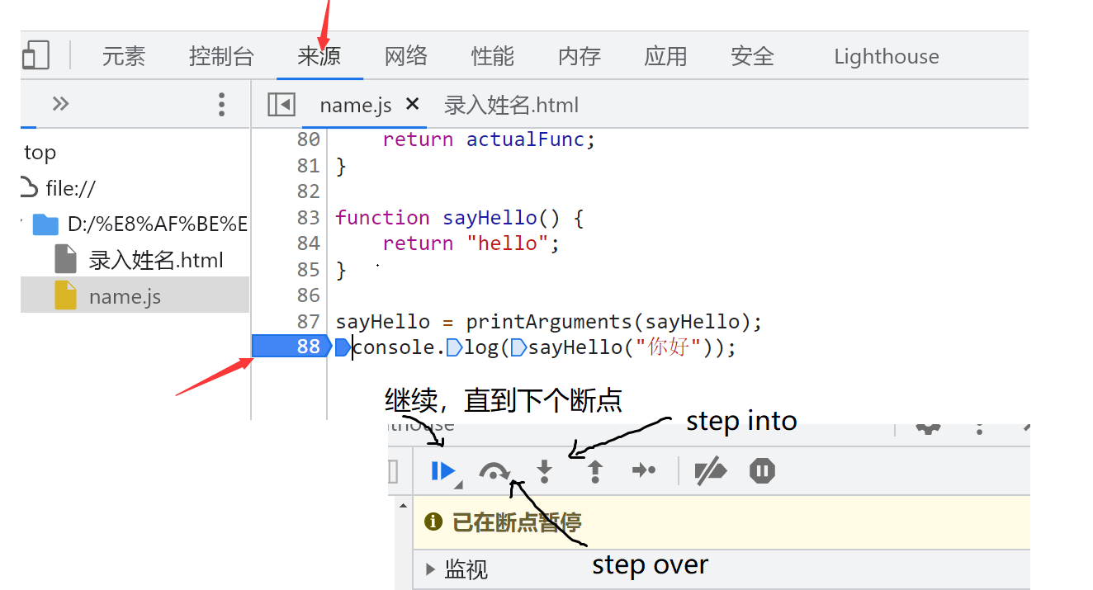Image resolution: width=1093 pixels, height=590 pixels.
Task: Expand the 监视 watch section
Action: click(430, 569)
